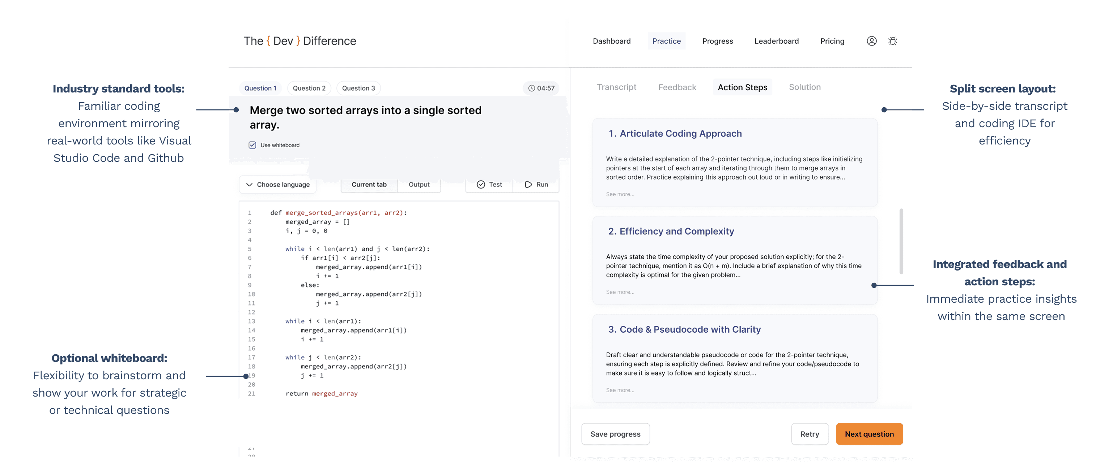Viewport: 1113px width, 471px height.
Task: Click the Next question button
Action: (869, 434)
